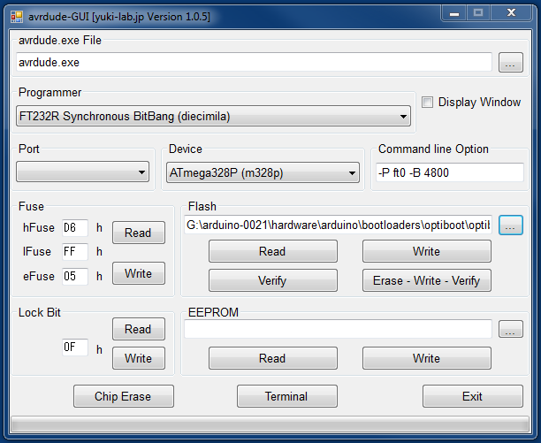Open the Terminal
This screenshot has height=443, width=541.
tap(287, 396)
